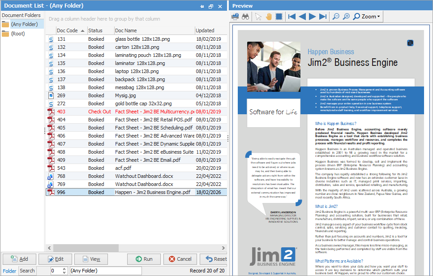Click the horizontal scrollbar left arrow
Image resolution: width=433 pixels, height=276 pixels.
click(x=49, y=248)
